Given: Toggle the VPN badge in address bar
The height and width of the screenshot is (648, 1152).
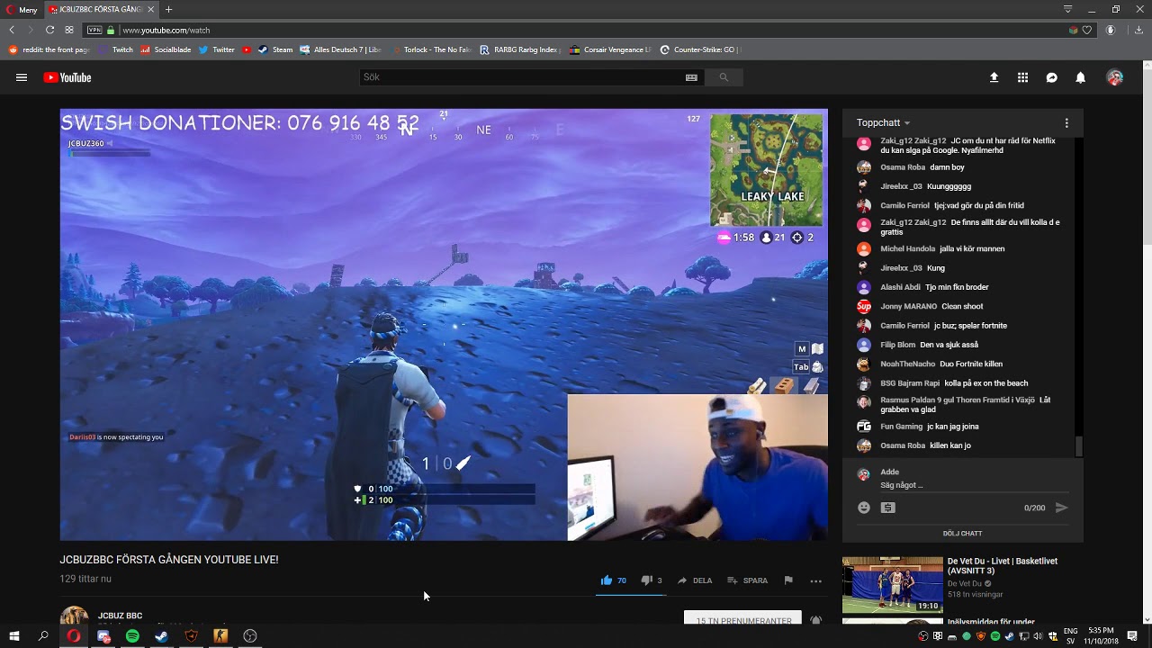Looking at the screenshot, I should 94,30.
